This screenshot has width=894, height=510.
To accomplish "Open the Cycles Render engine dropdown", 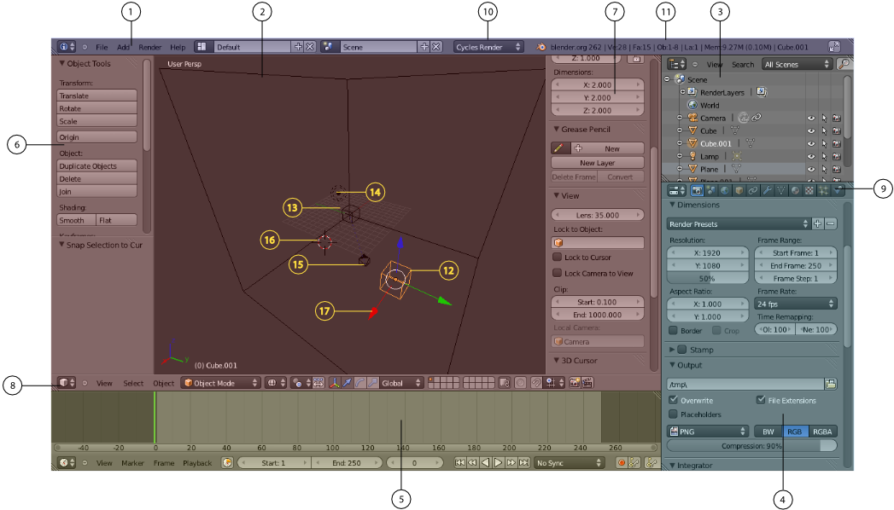I will click(x=488, y=47).
